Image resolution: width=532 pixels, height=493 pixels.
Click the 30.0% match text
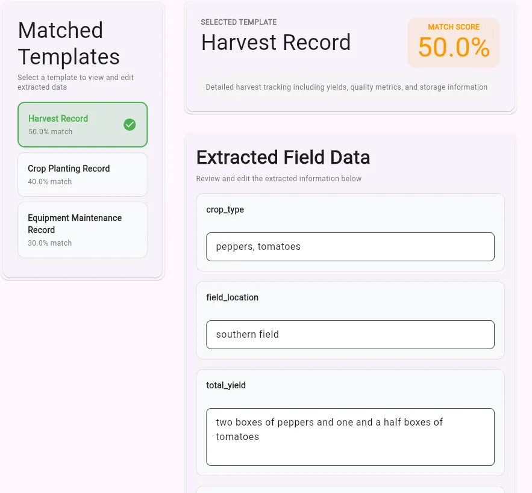[x=50, y=243]
